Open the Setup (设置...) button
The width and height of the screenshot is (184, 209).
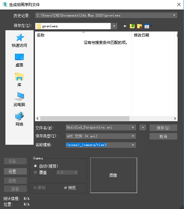click(15, 171)
